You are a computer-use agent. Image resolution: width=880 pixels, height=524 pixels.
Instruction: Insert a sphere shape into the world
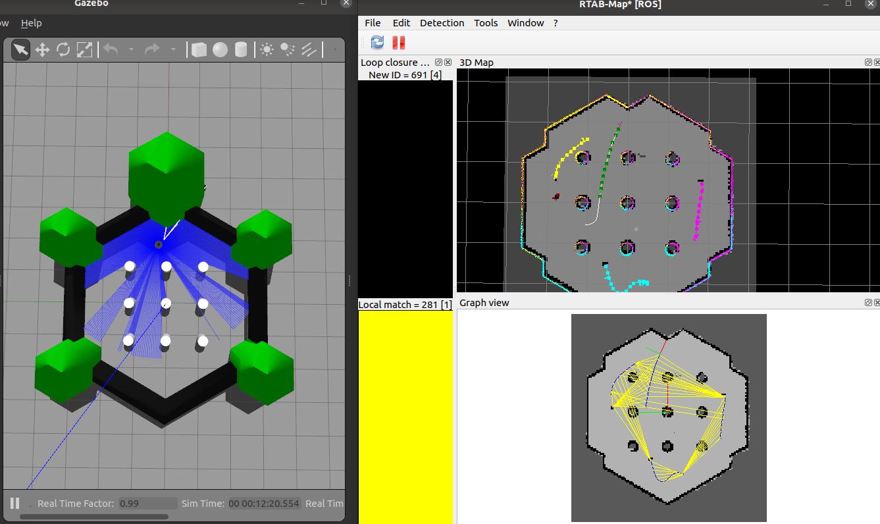click(220, 49)
